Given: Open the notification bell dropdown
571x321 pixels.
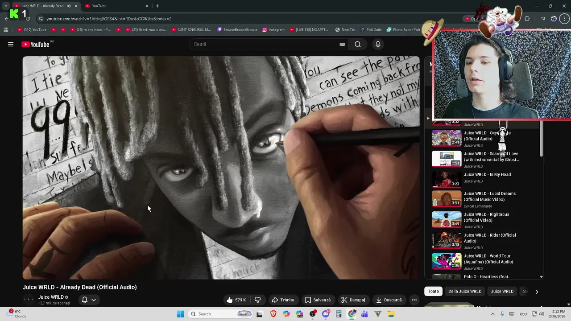Looking at the screenshot, I should [x=89, y=300].
